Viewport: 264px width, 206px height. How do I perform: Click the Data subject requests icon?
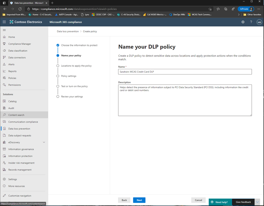4,135
